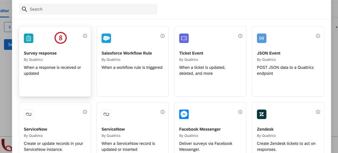The width and height of the screenshot is (338, 153).
Task: Click the JSON Event braces icon
Action: (x=262, y=38)
